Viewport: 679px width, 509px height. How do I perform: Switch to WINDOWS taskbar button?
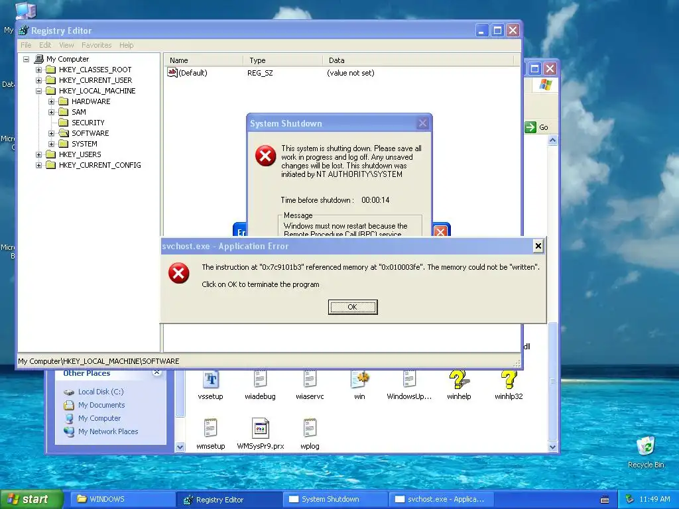click(123, 499)
